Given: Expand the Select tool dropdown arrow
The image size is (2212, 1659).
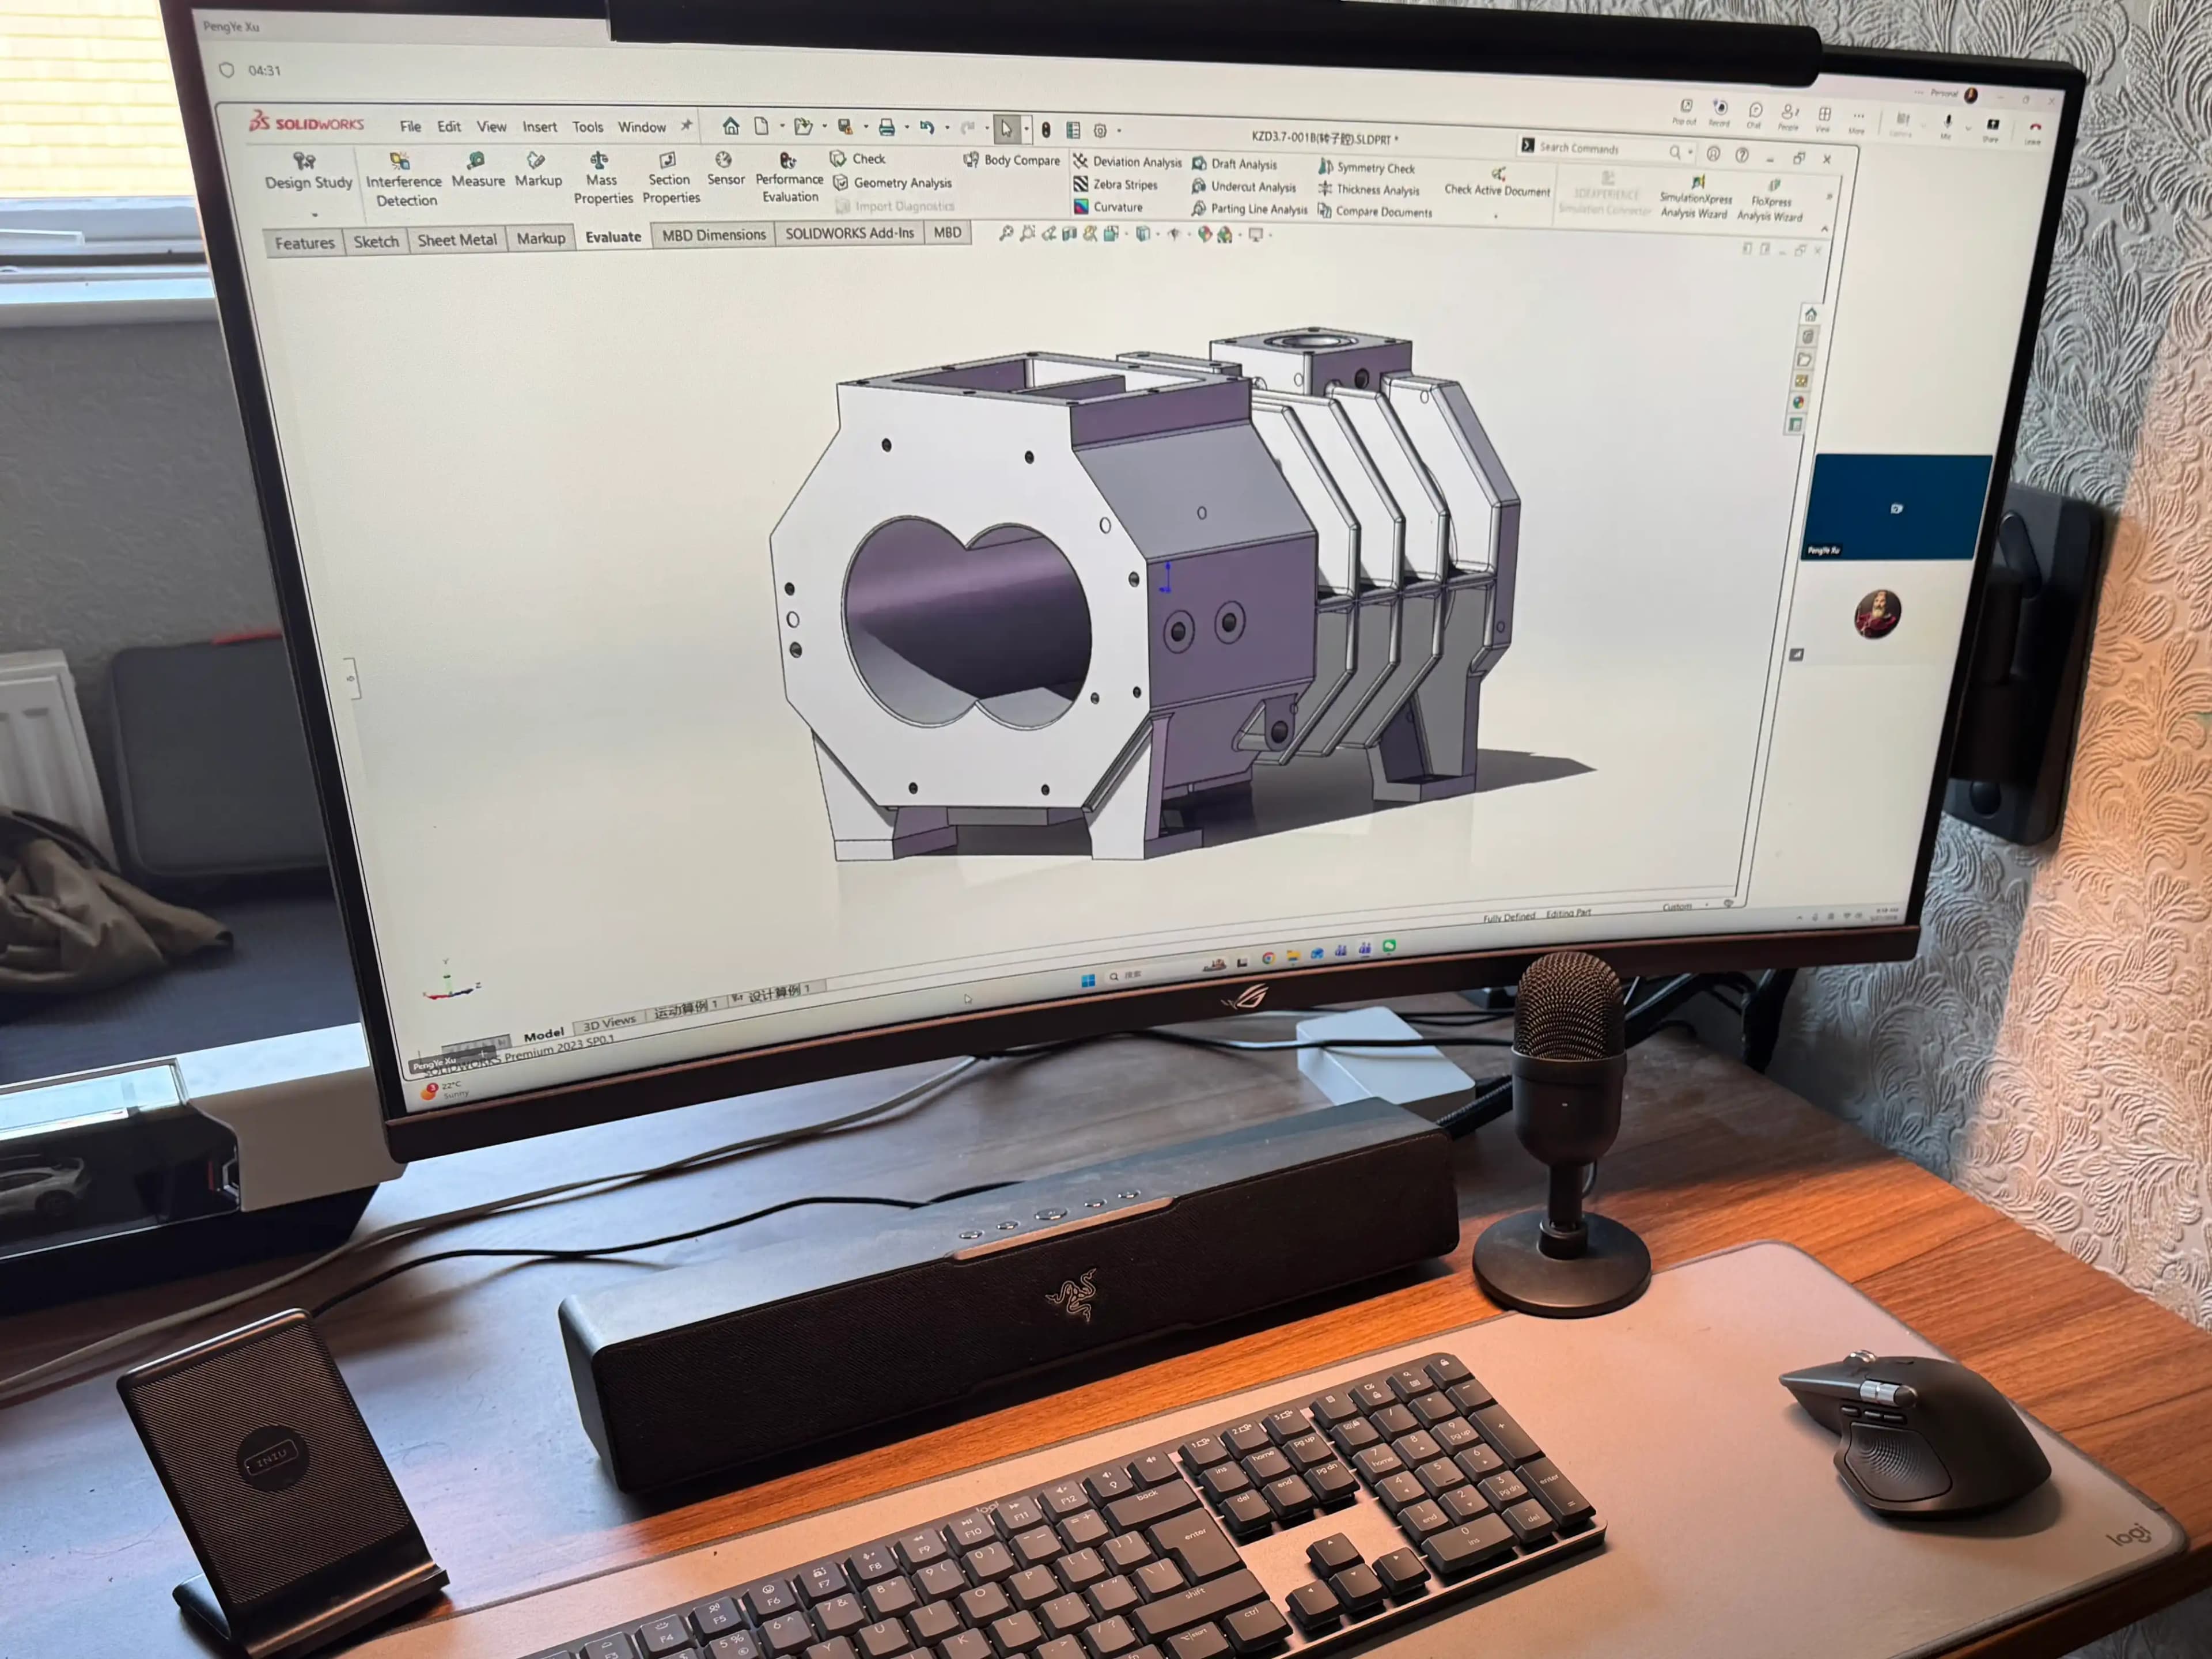Looking at the screenshot, I should [1026, 129].
